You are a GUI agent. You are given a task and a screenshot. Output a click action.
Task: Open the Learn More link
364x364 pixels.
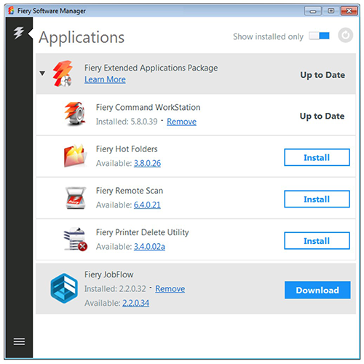coord(105,79)
